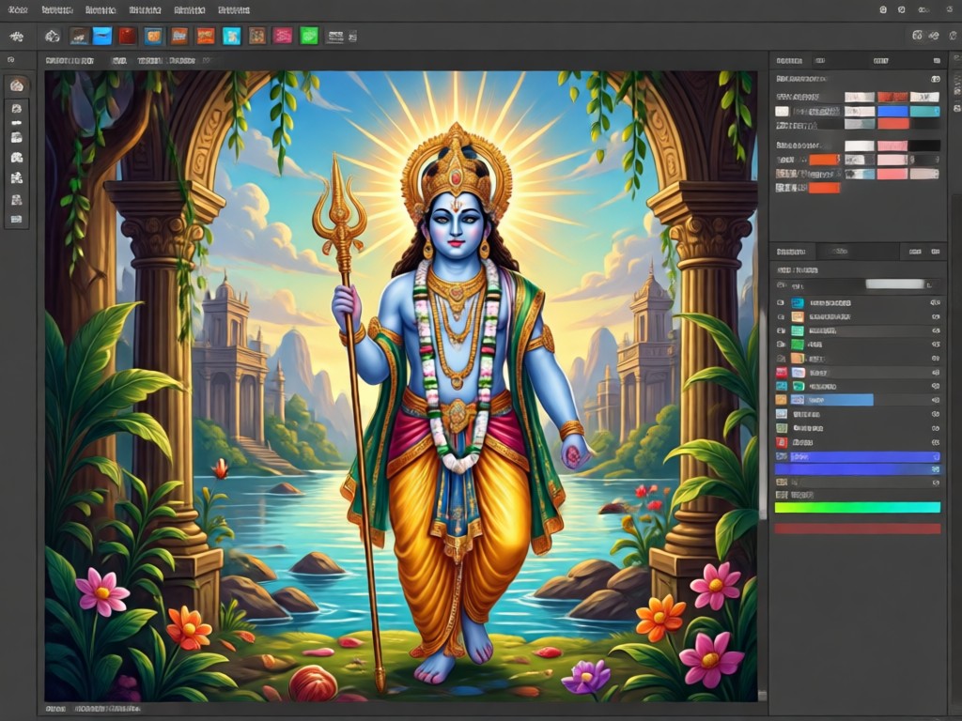Click the dark red square icon in the top toolbar
This screenshot has width=962, height=721.
coord(127,37)
